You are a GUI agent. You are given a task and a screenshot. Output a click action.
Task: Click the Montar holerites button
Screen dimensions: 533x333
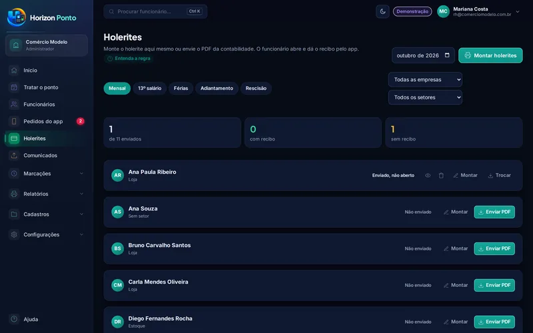490,55
